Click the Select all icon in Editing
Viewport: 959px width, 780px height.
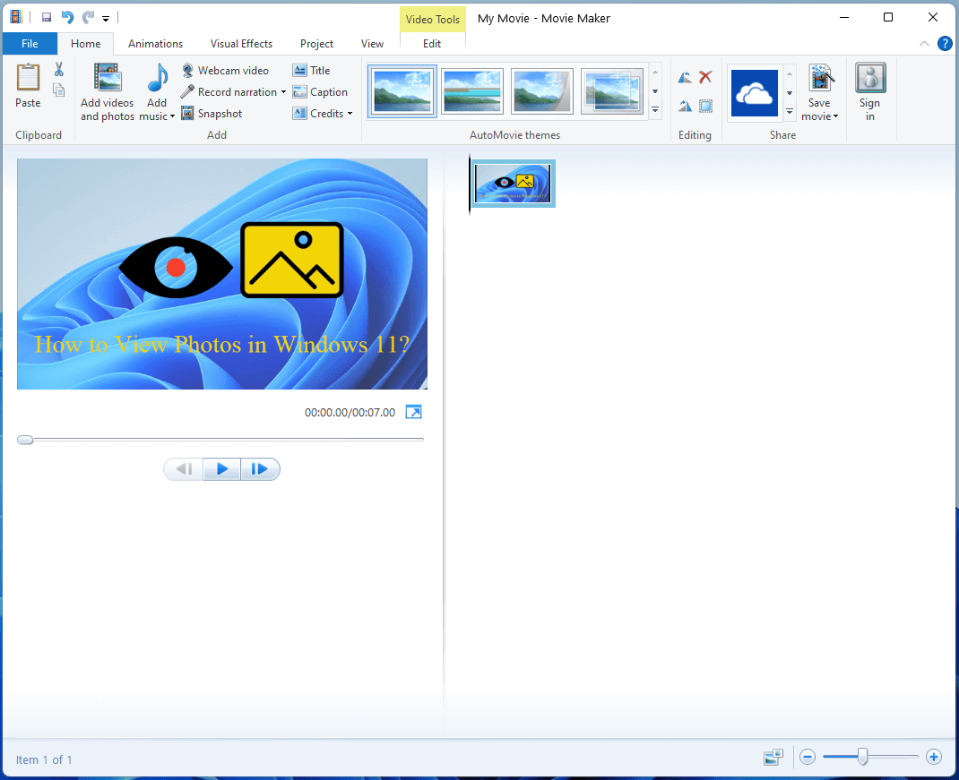(x=705, y=107)
